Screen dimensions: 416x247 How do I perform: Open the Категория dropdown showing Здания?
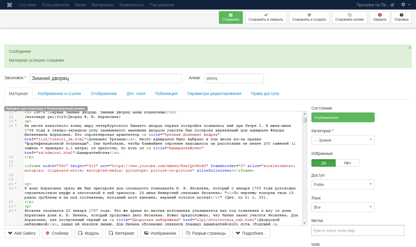[343, 140]
